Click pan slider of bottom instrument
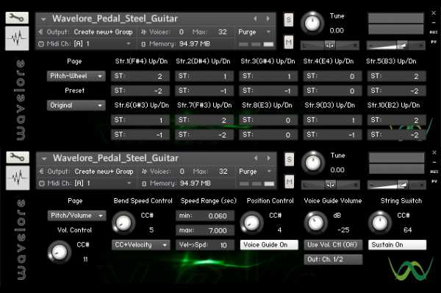The width and height of the screenshot is (441, 293). click(x=331, y=185)
